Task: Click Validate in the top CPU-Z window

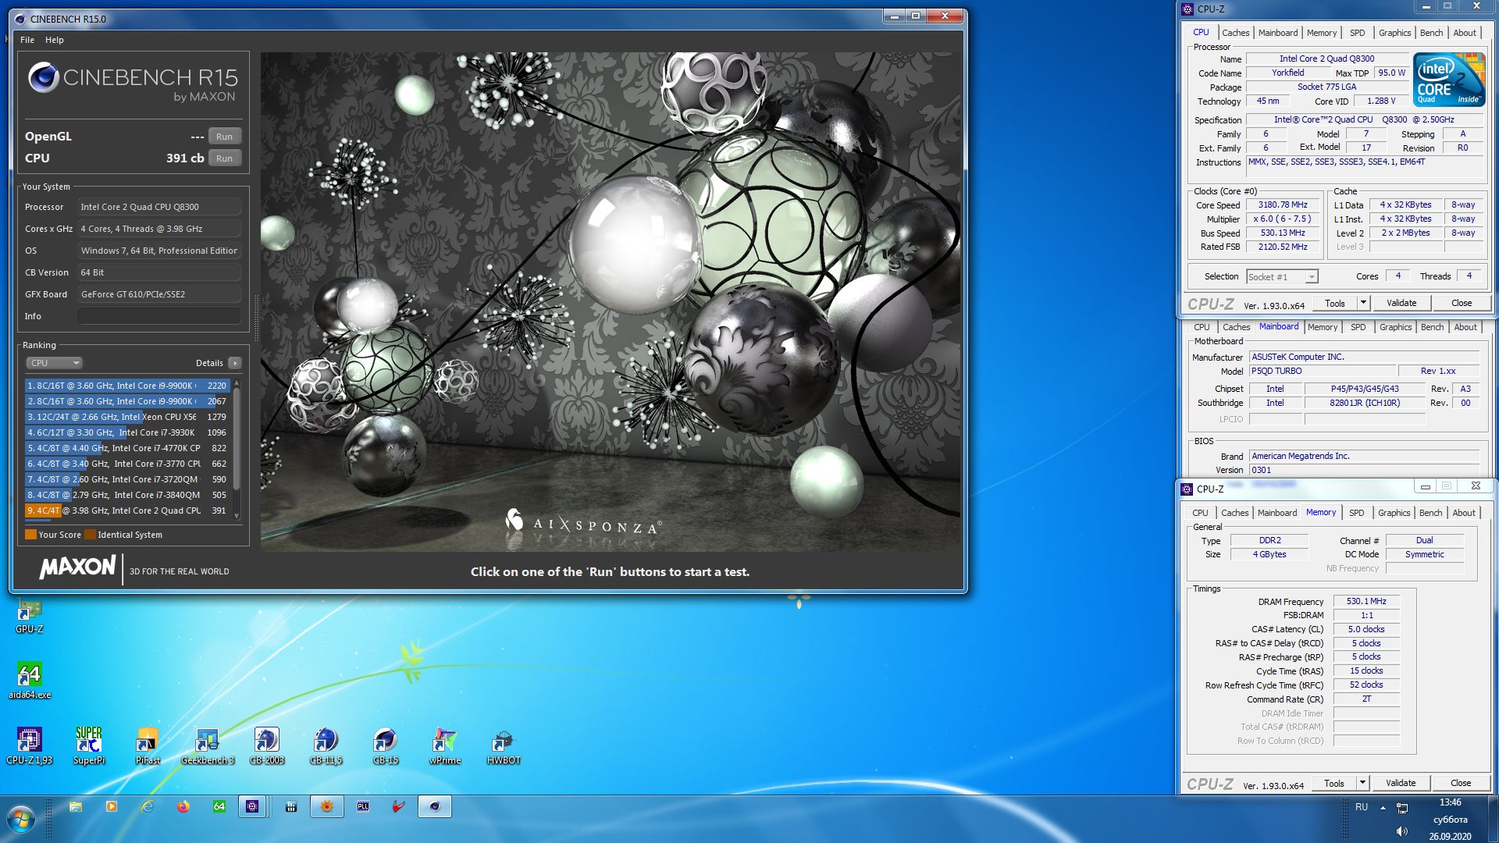Action: click(1401, 303)
